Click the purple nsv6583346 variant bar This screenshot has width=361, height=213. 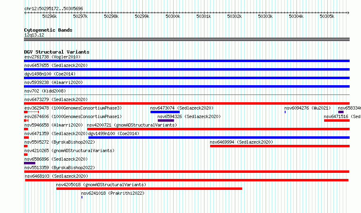coord(341,112)
